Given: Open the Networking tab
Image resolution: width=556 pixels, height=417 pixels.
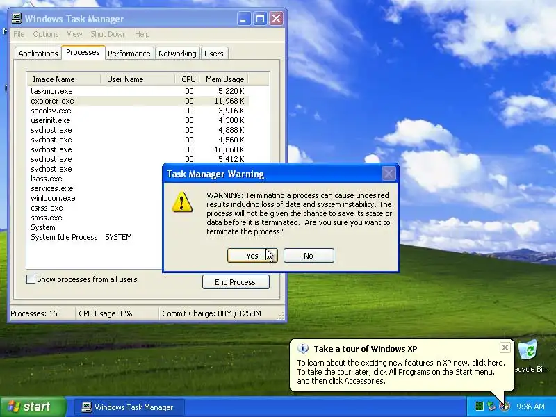Looking at the screenshot, I should (177, 54).
